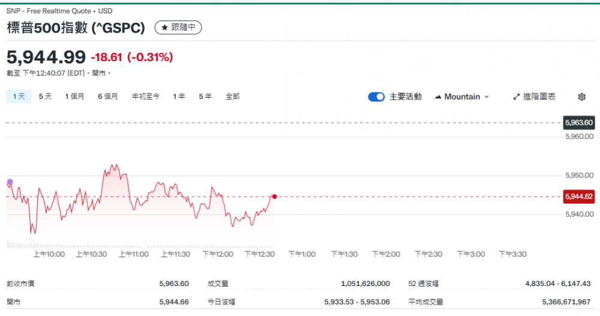
Task: Open the chart settings gear
Action: tap(581, 97)
